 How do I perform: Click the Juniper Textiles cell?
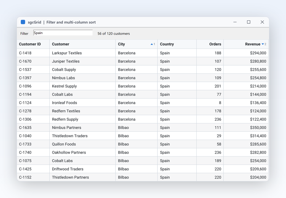tap(83, 61)
